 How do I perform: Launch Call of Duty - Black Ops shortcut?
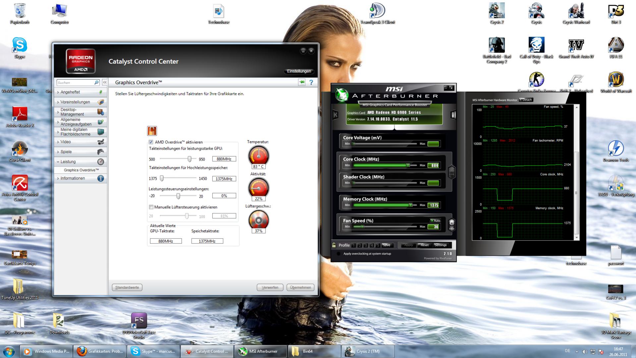click(536, 50)
